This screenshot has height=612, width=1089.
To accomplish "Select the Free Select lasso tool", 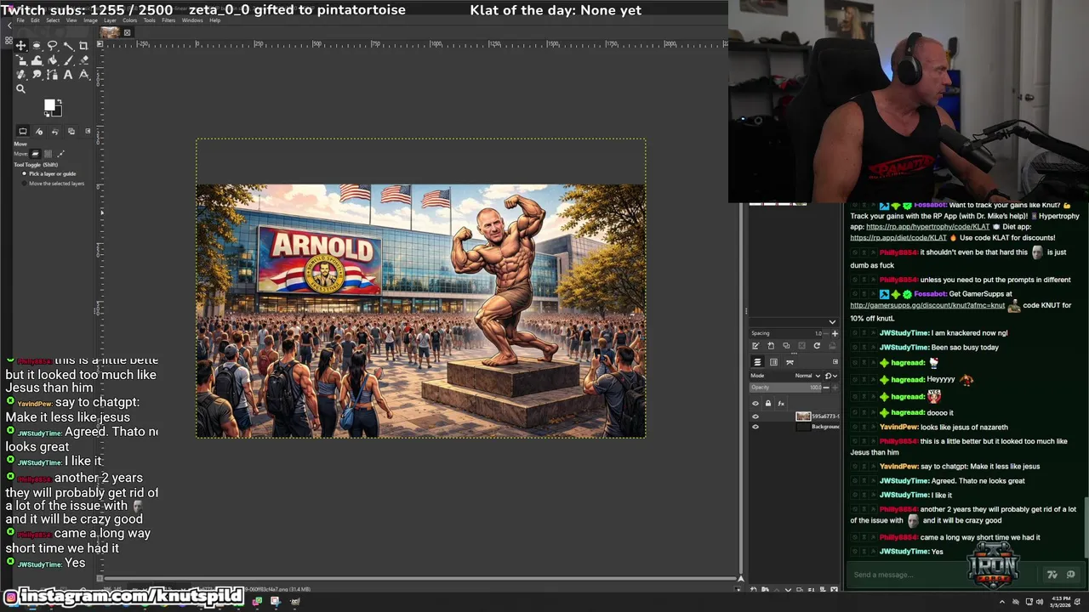I will pos(52,45).
